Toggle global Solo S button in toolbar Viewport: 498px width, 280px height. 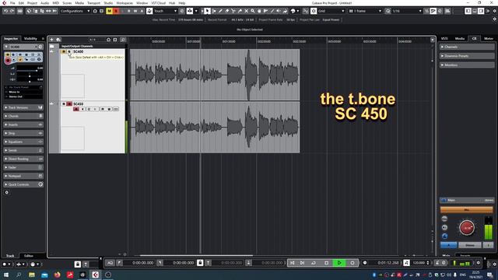click(x=116, y=11)
